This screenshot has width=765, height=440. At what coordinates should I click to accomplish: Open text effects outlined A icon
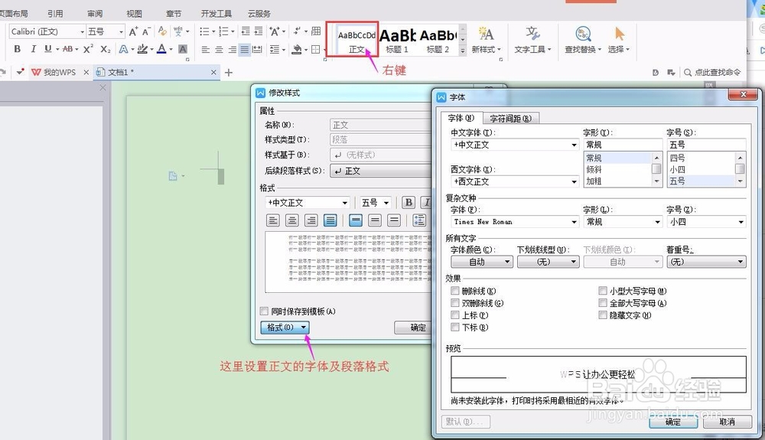pyautogui.click(x=124, y=49)
